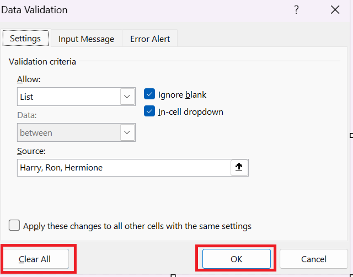This screenshot has height=277, width=353.
Task: Uncheck the In-cell dropdown checkbox
Action: [x=149, y=111]
